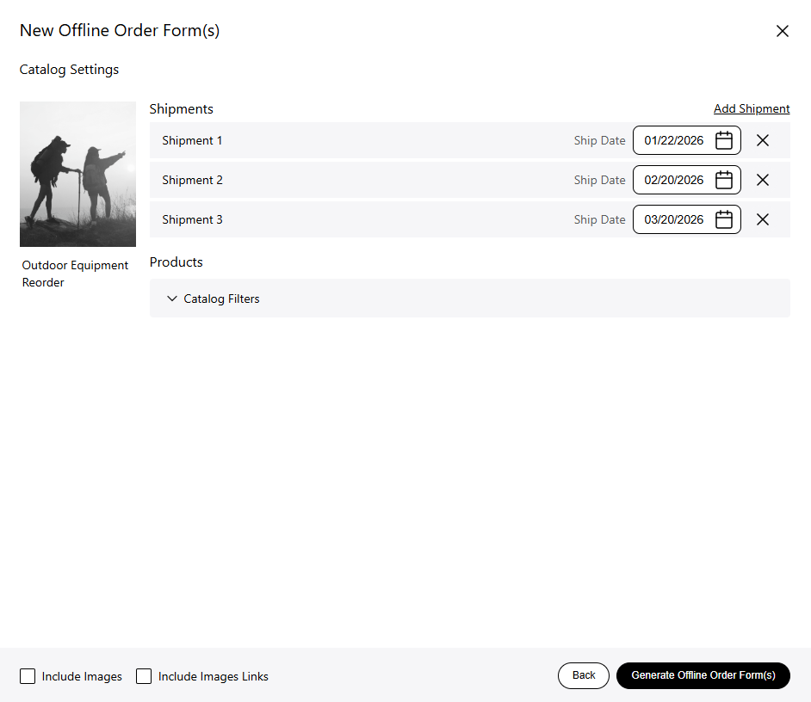Click the Add Shipment link
The width and height of the screenshot is (811, 702).
point(751,109)
